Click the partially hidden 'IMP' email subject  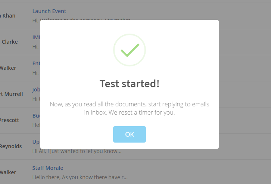tap(36, 37)
